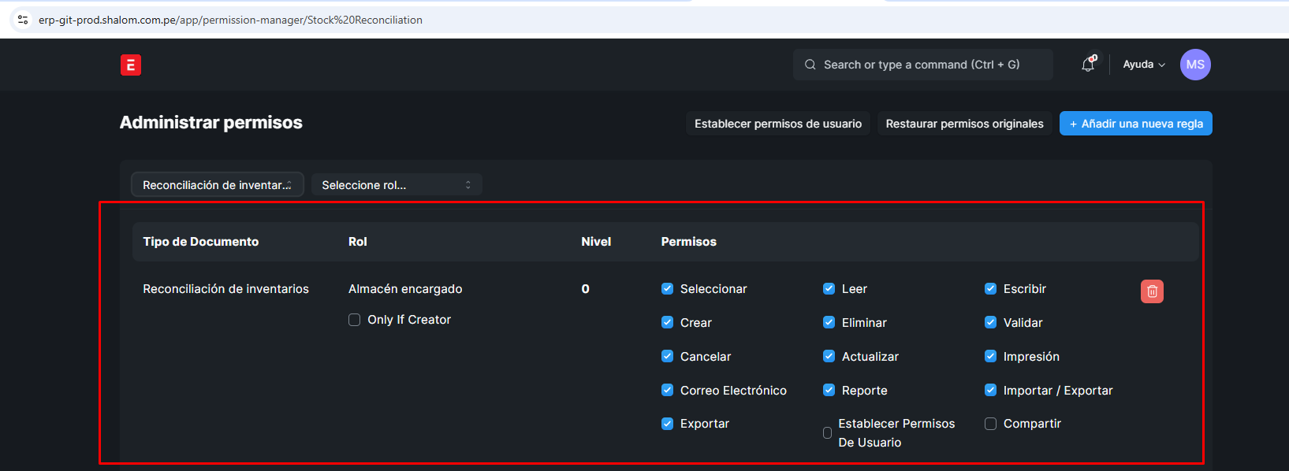Delete the Almacén encargado permission rule
1289x471 pixels.
1152,291
